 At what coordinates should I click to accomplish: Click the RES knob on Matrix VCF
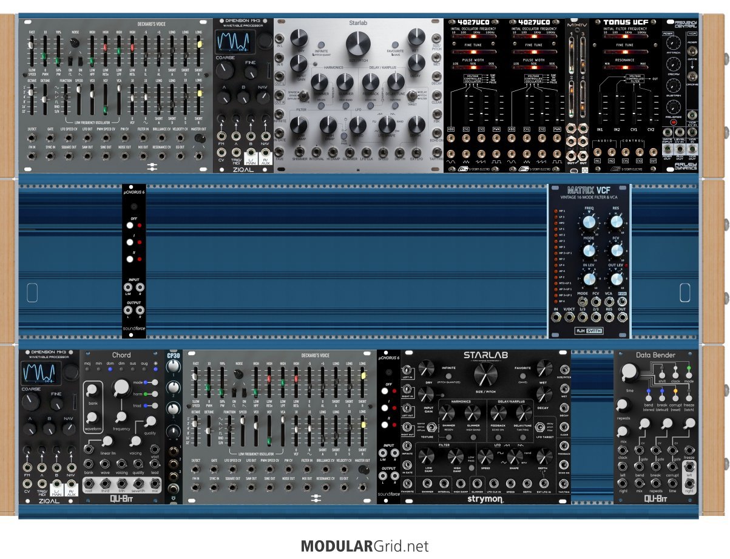pos(617,223)
